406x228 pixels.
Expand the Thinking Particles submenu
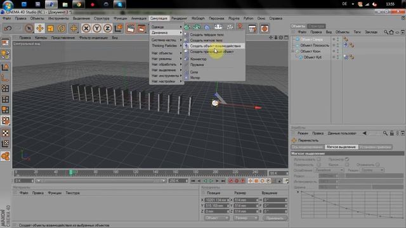(166, 46)
